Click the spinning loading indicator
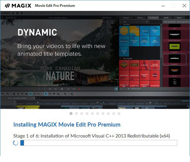This screenshot has width=190, height=162. pyautogui.click(x=16, y=143)
